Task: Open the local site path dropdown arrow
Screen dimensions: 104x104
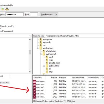Action: [30, 36]
